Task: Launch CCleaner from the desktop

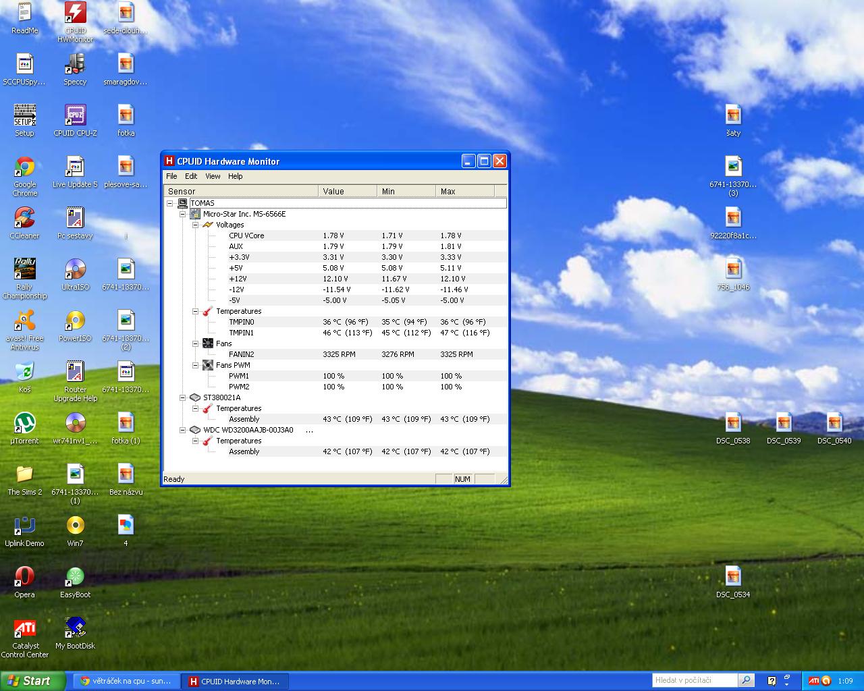Action: click(x=25, y=223)
